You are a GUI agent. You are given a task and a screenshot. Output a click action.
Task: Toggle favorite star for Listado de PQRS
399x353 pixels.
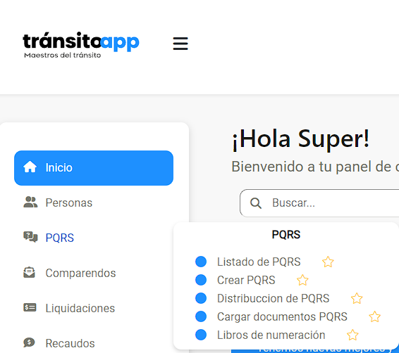(328, 262)
